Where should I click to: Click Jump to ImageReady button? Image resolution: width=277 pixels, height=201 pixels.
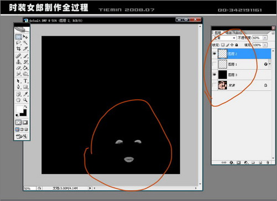[22, 137]
